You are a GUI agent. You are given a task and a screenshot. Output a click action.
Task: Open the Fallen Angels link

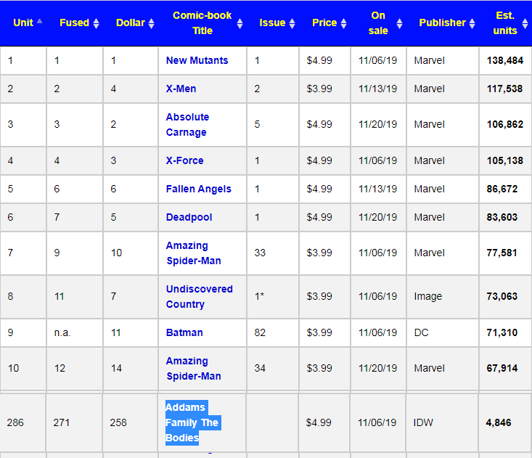click(x=198, y=189)
